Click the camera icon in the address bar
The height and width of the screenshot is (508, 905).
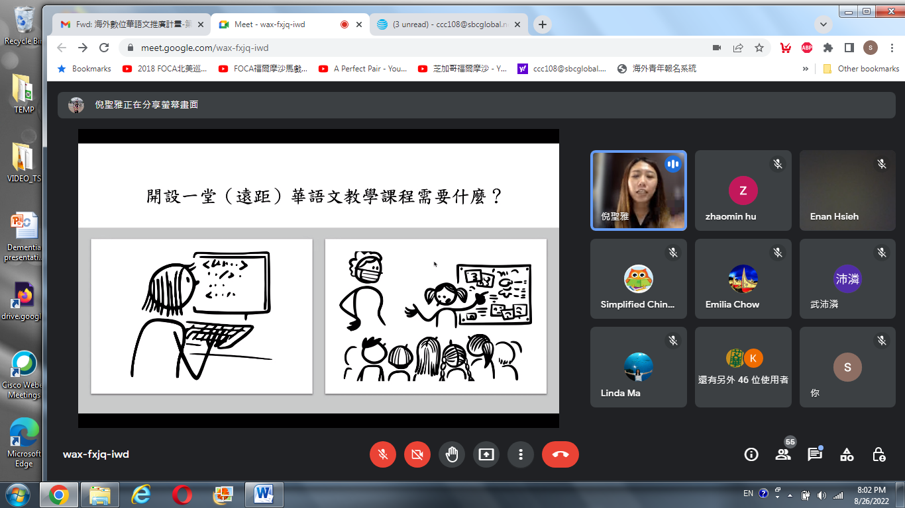click(716, 48)
